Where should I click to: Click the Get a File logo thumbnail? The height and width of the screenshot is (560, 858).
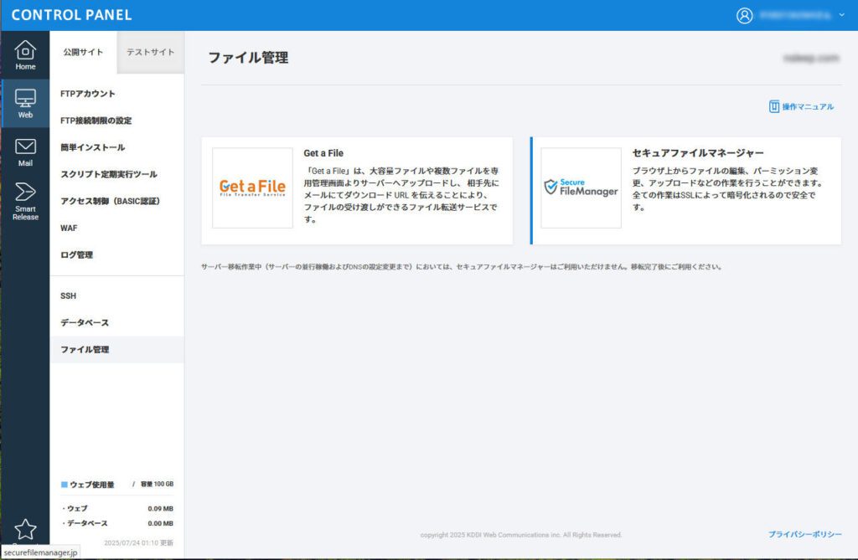[x=252, y=188]
